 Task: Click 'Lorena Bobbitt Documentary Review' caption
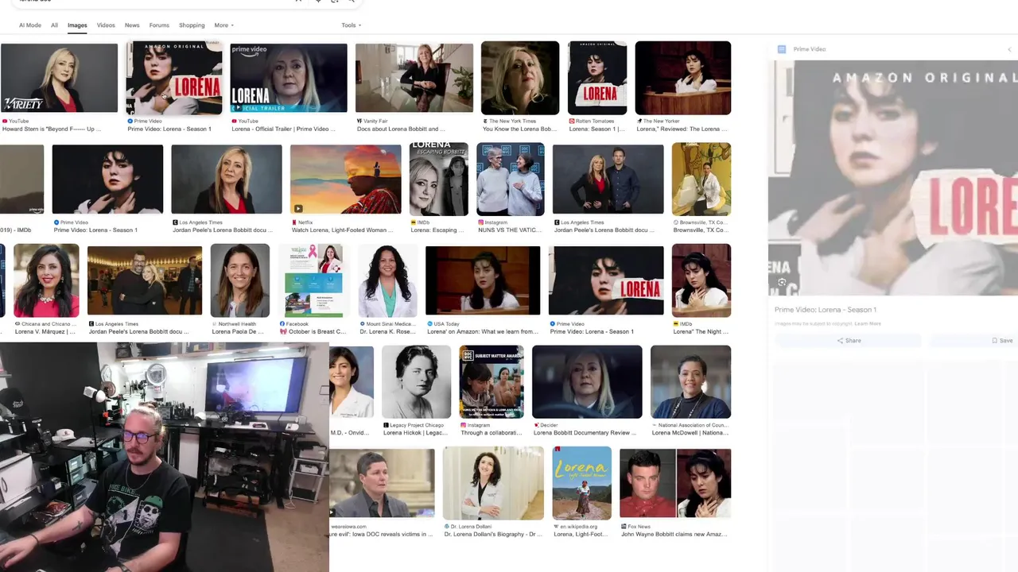pyautogui.click(x=585, y=433)
